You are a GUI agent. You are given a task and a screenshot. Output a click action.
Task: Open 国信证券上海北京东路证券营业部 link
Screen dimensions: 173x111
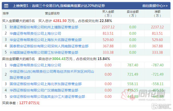[46, 84]
